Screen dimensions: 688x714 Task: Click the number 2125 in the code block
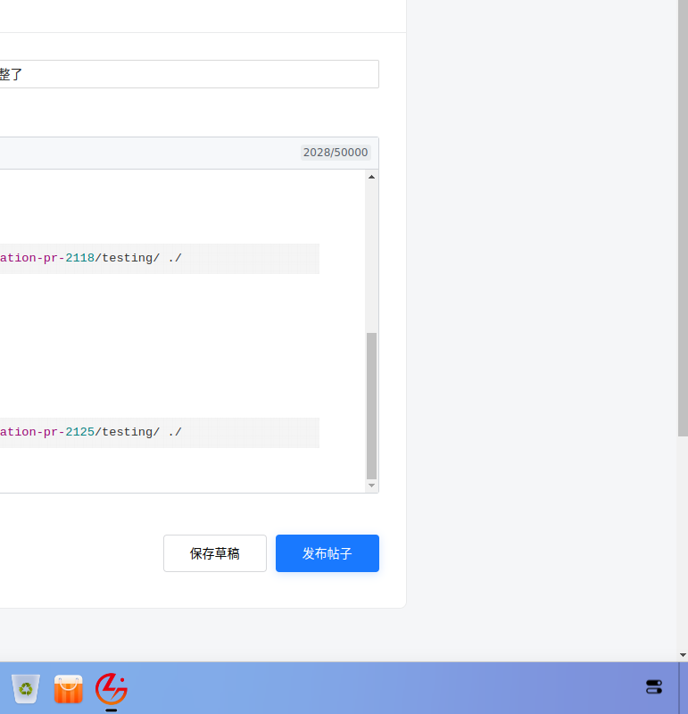coord(80,432)
